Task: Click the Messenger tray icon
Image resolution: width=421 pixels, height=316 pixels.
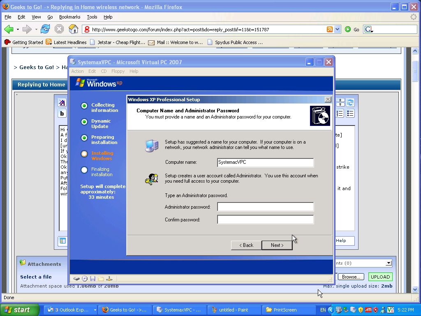Action: point(383,310)
